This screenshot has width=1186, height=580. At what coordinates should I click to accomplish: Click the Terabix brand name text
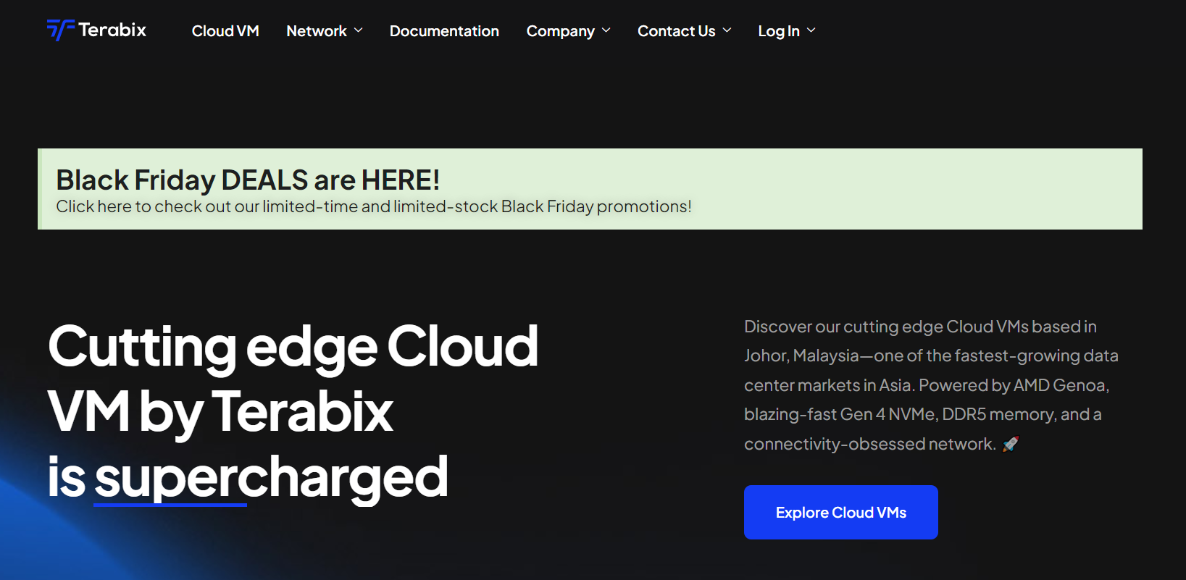(x=112, y=30)
